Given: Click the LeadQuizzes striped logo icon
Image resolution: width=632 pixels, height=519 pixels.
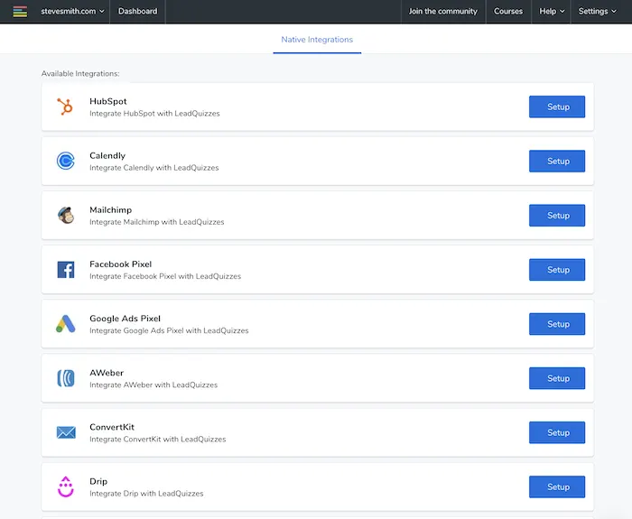Looking at the screenshot, I should coord(20,11).
